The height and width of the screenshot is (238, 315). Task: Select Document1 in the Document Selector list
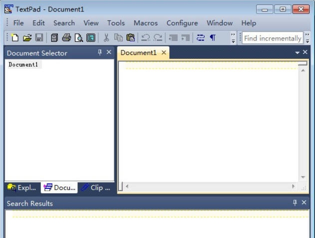click(23, 64)
